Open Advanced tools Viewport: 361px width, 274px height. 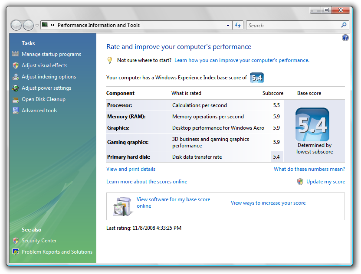39,111
